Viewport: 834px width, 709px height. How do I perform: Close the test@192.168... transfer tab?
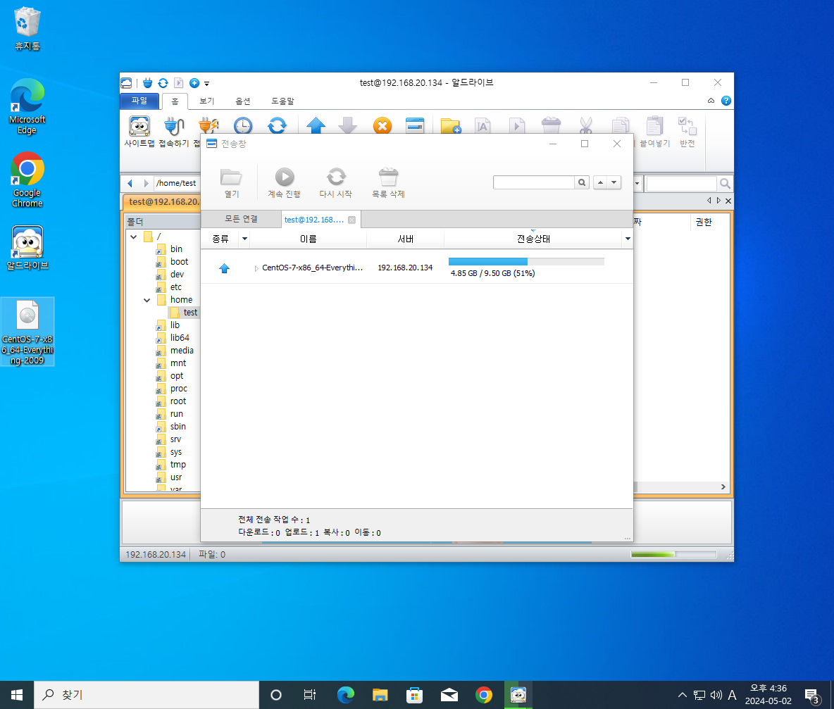point(351,220)
